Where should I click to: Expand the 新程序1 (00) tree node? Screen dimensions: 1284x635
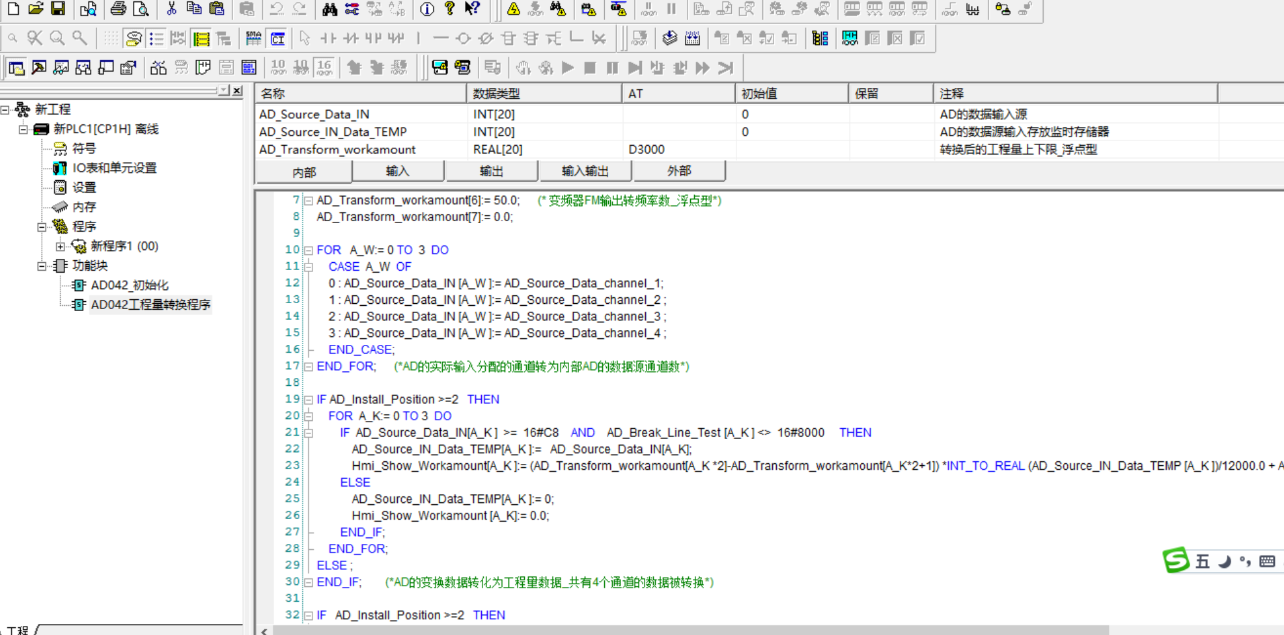tap(61, 247)
